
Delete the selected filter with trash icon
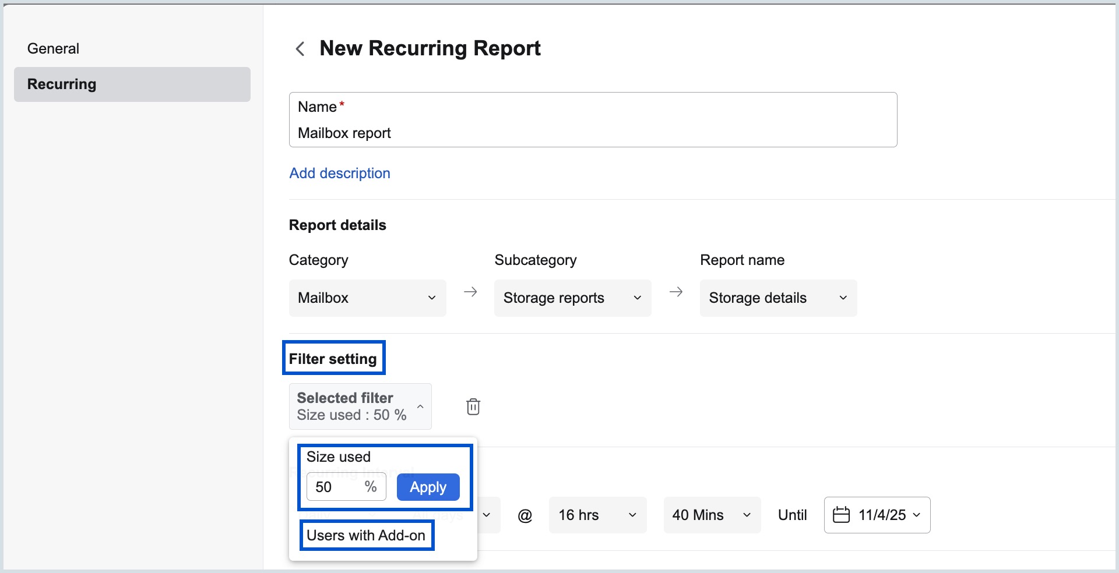pyautogui.click(x=473, y=406)
